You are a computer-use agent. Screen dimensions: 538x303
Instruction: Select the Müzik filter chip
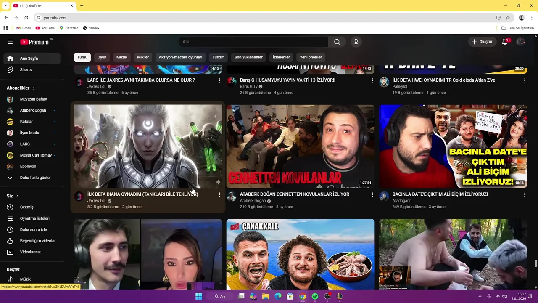(x=121, y=57)
